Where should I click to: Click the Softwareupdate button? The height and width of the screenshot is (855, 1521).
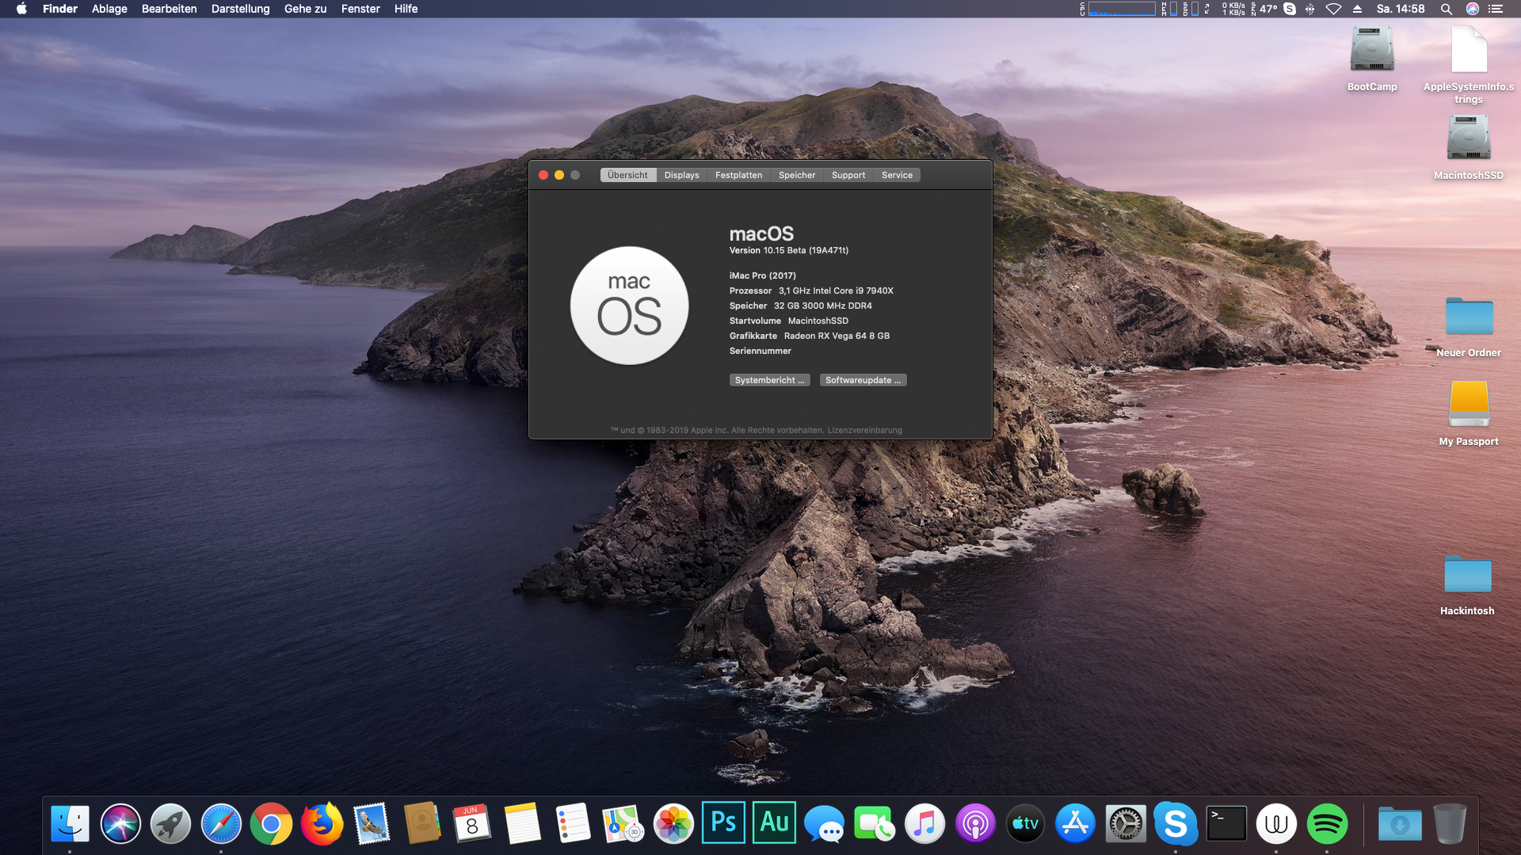(x=863, y=380)
